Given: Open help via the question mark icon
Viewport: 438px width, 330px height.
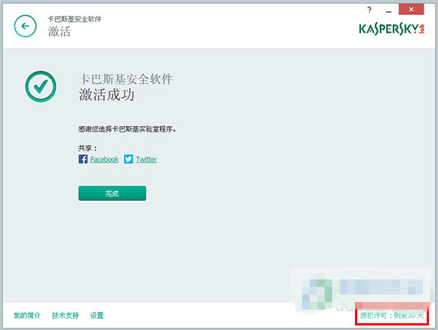Looking at the screenshot, I should pyautogui.click(x=369, y=10).
